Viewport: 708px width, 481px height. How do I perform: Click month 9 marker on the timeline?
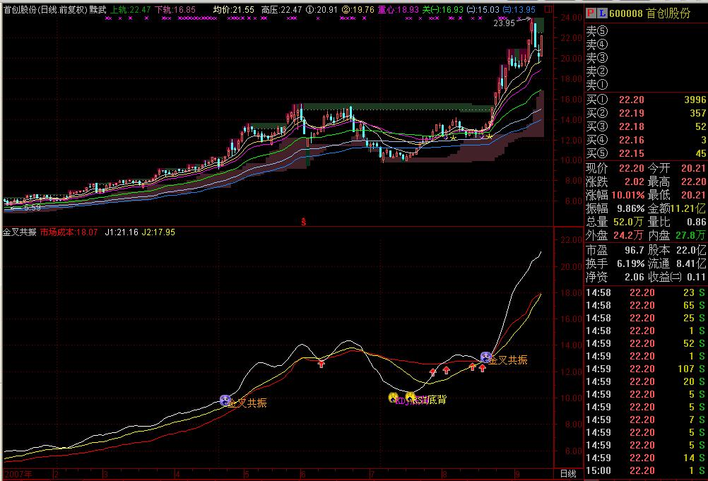[x=517, y=474]
